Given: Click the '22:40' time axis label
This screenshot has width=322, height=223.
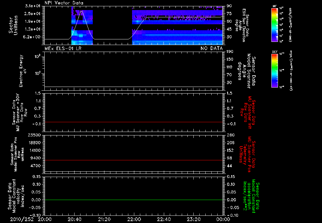Looking at the screenshot, I should point(164,219).
